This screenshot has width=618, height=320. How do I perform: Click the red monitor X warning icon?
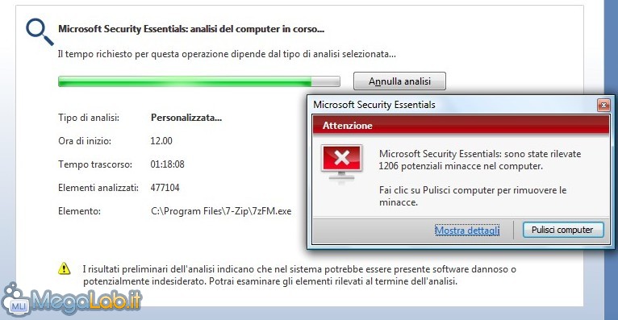tap(342, 164)
